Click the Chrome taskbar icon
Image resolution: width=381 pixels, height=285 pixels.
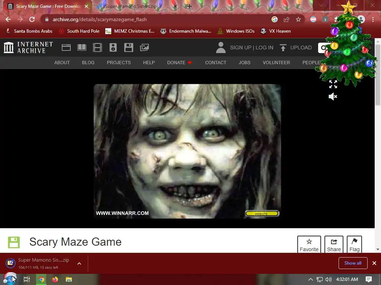[x=42, y=279]
